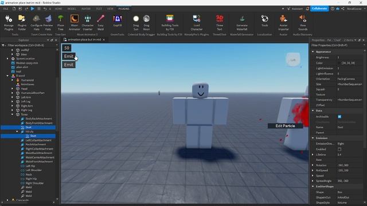Click the Share icon near username
The image size is (367, 206).
coord(343,9)
